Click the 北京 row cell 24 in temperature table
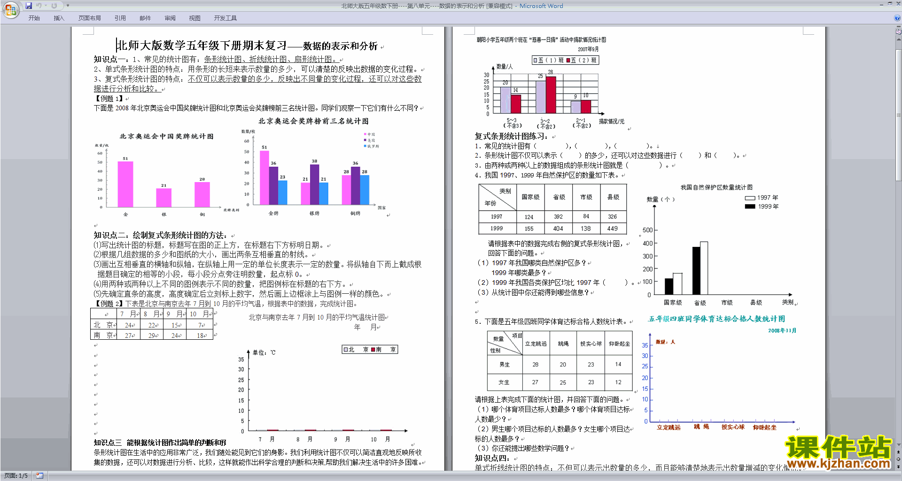 pyautogui.click(x=129, y=325)
